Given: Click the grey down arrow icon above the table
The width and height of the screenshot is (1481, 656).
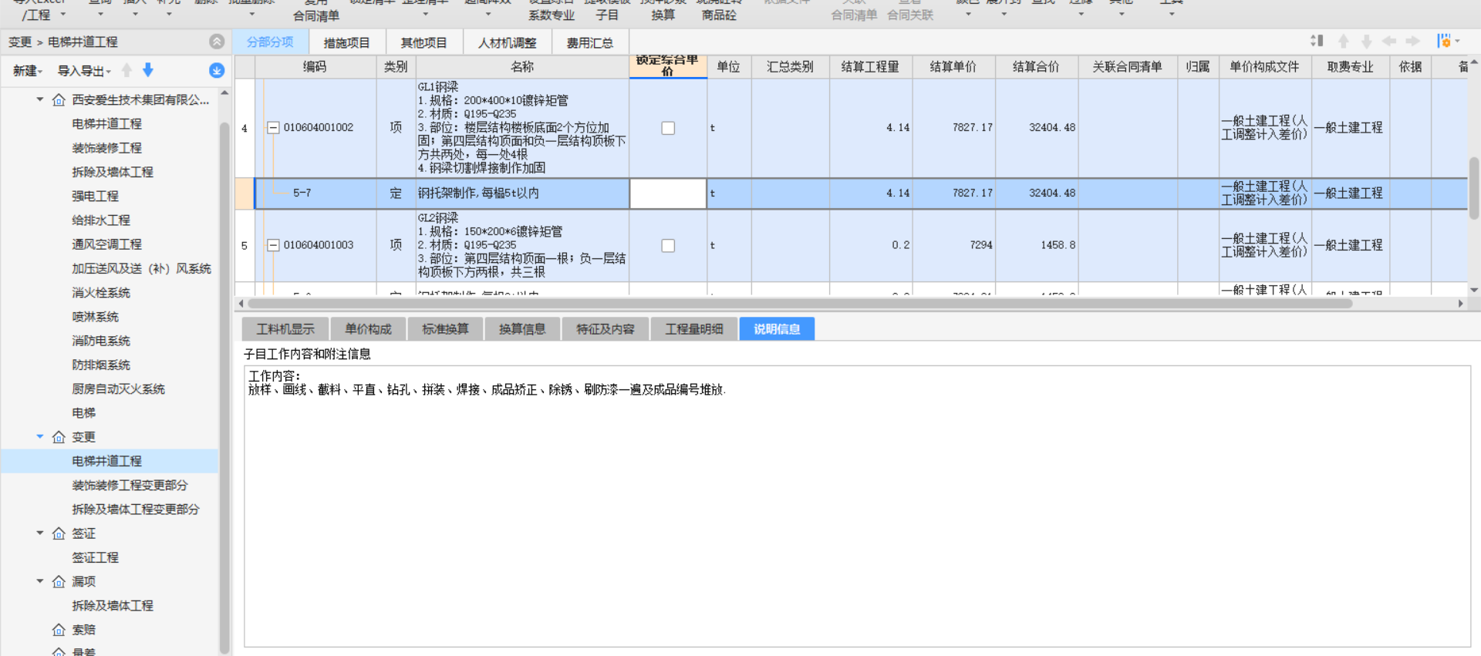Looking at the screenshot, I should 1366,41.
